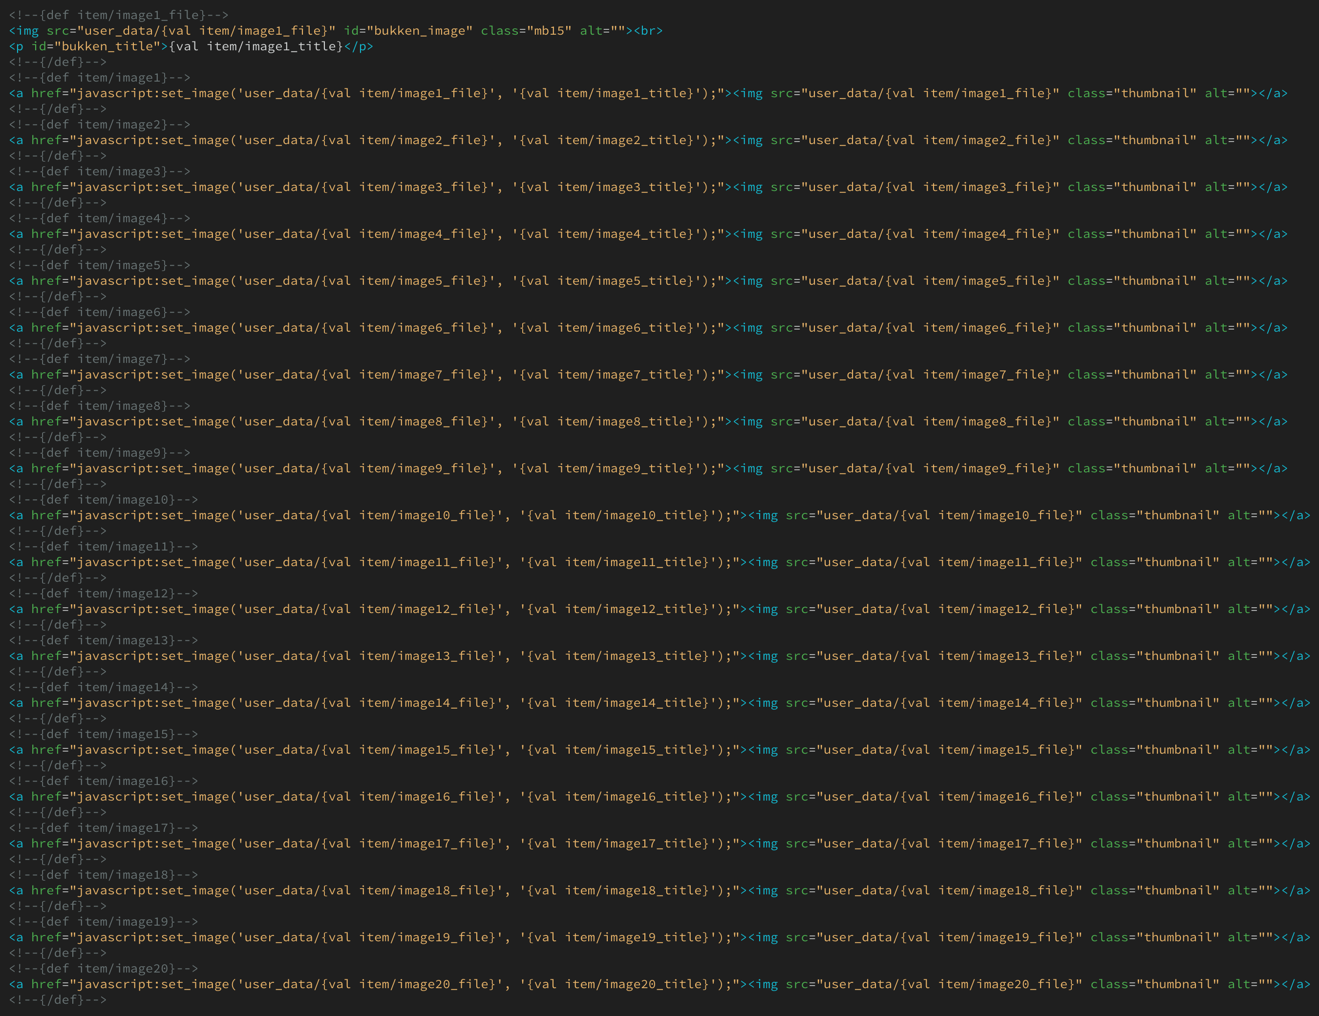The height and width of the screenshot is (1016, 1319).
Task: Click the comment '<!--{def item/image17}-->'
Action: [x=103, y=828]
